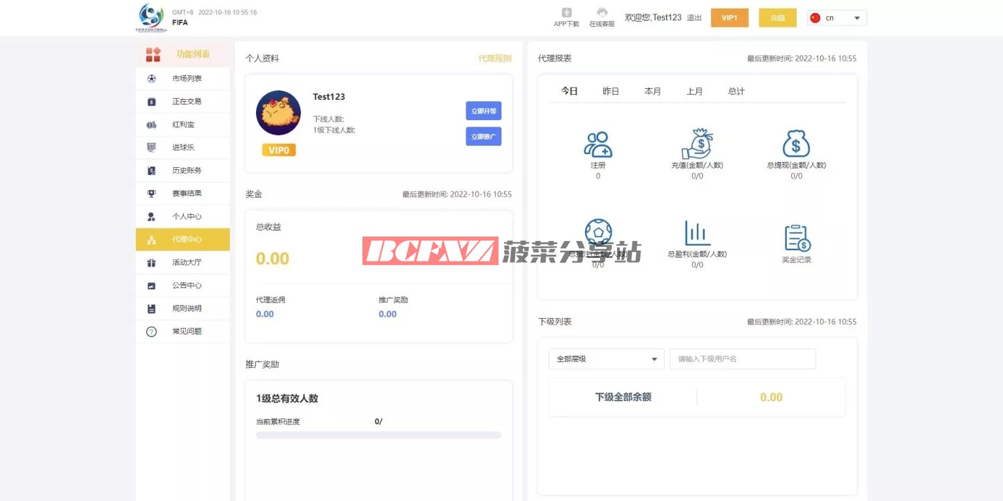Screen dimensions: 1003x501
Task: Click the 充值 money bag hand icon
Action: pyautogui.click(x=697, y=144)
